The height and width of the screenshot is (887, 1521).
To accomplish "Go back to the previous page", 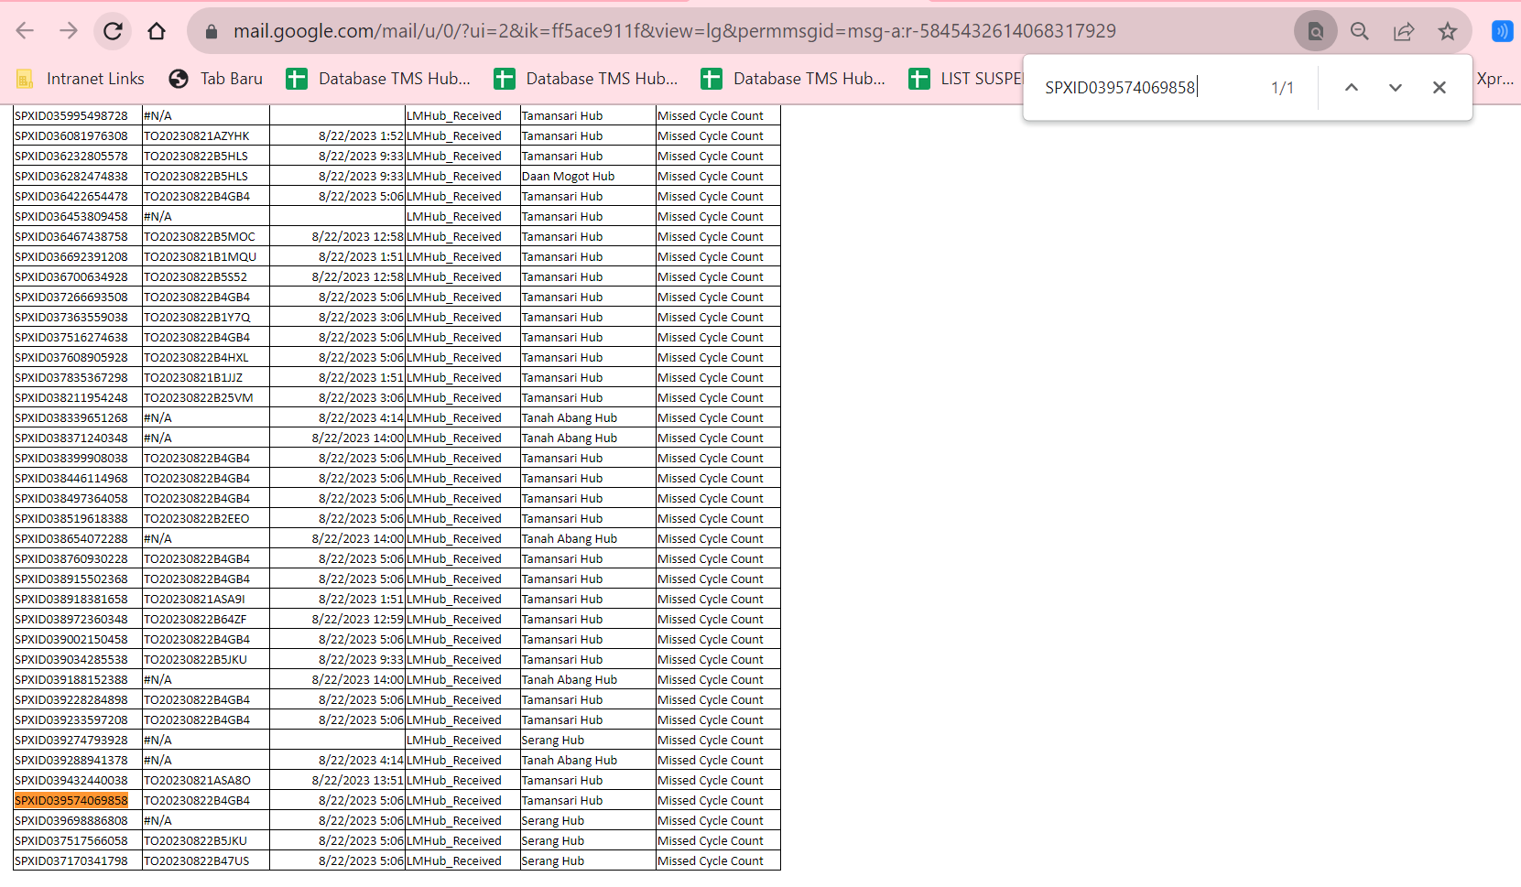I will (x=25, y=31).
